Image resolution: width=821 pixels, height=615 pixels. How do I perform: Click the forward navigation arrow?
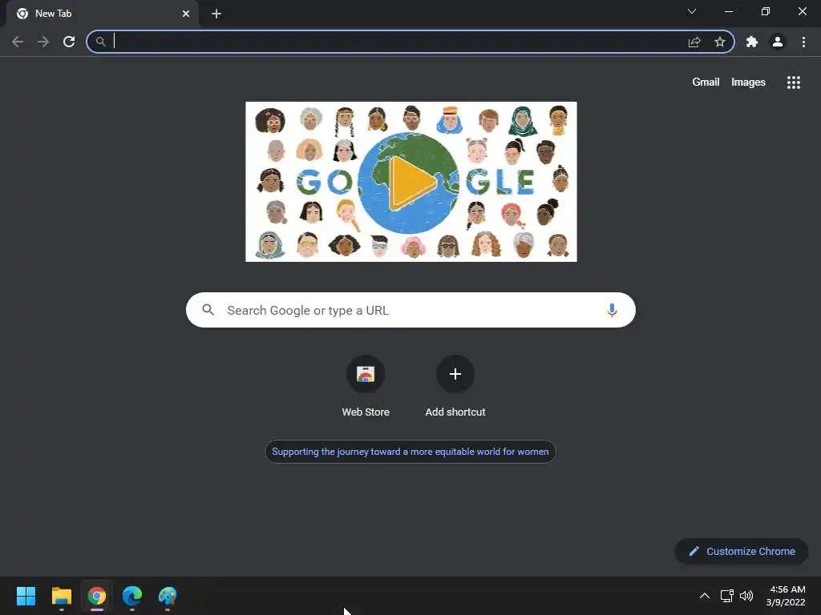(x=43, y=42)
